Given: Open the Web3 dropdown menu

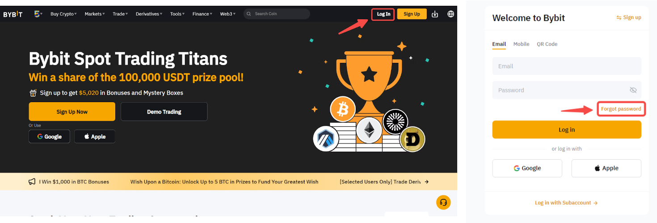Looking at the screenshot, I should (227, 14).
